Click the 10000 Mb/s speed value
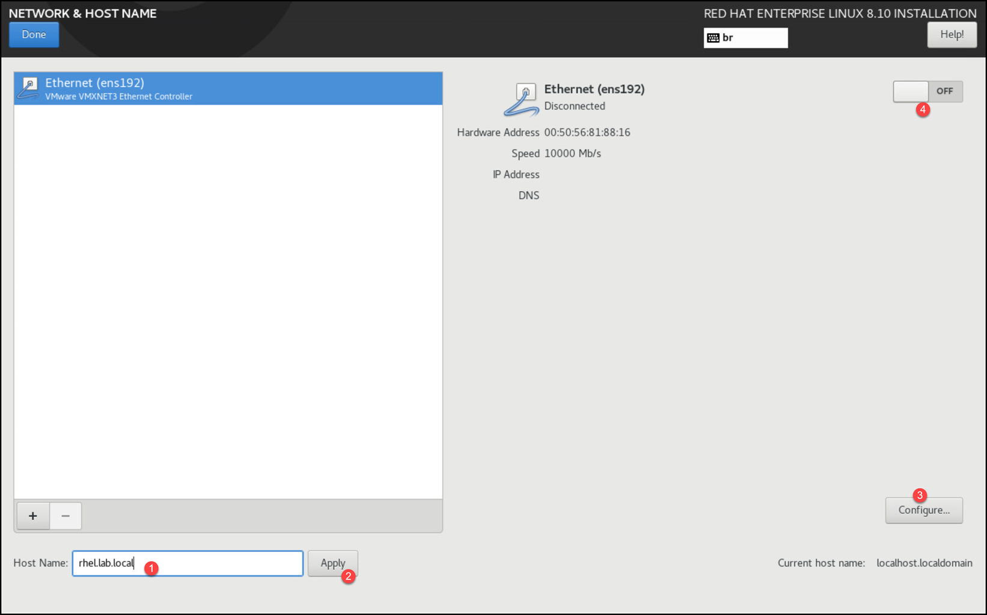Viewport: 987px width, 615px height. tap(572, 153)
